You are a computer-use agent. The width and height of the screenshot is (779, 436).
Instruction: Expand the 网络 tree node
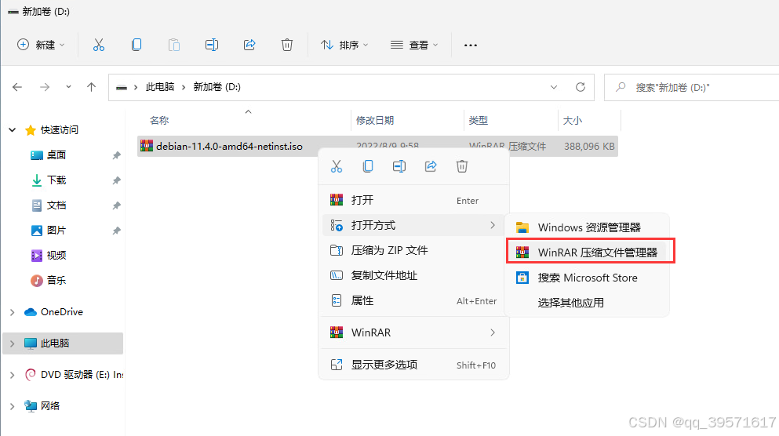[13, 406]
